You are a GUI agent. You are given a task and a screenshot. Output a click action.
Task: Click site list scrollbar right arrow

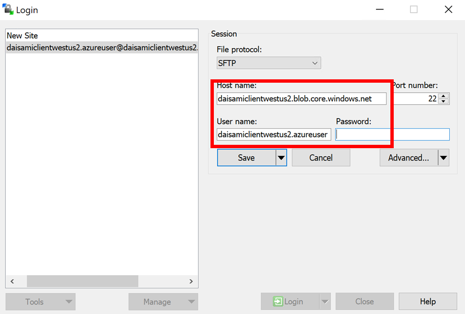191,281
